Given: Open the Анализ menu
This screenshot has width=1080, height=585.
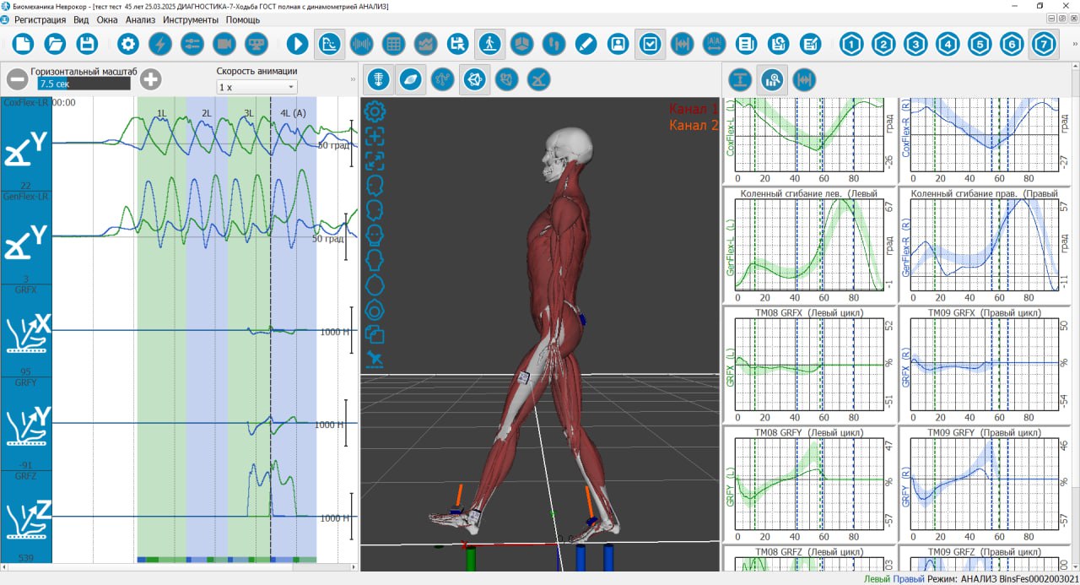Looking at the screenshot, I should tap(140, 19).
